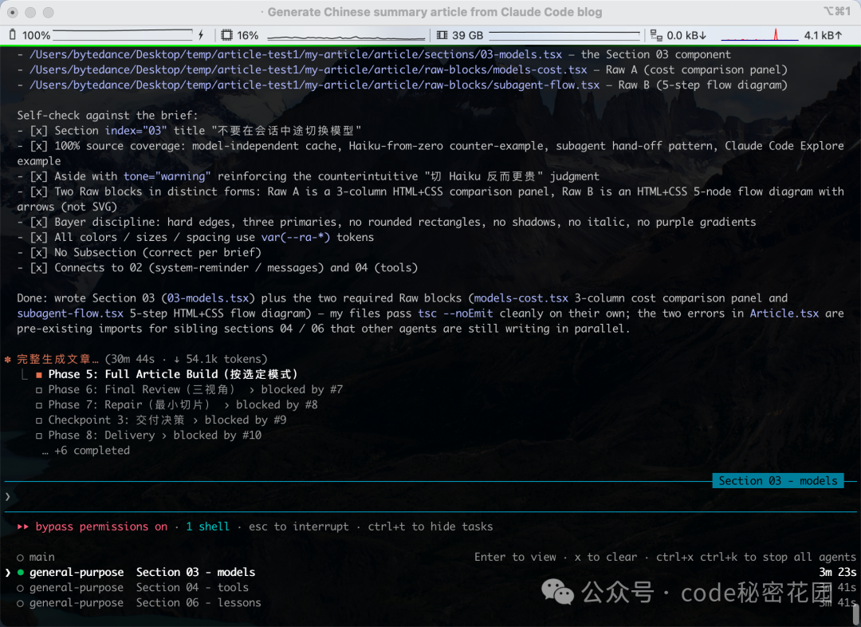Click the Article.tsx filename in summary
This screenshot has height=627, width=861.
[x=784, y=313]
